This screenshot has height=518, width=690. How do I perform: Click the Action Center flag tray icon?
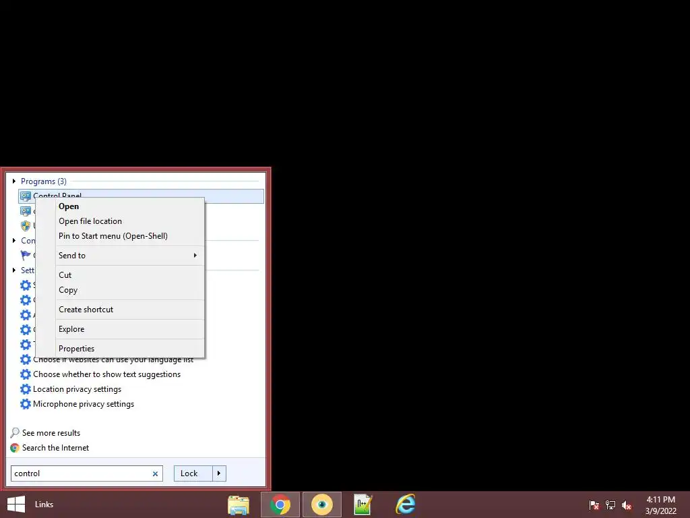click(594, 505)
